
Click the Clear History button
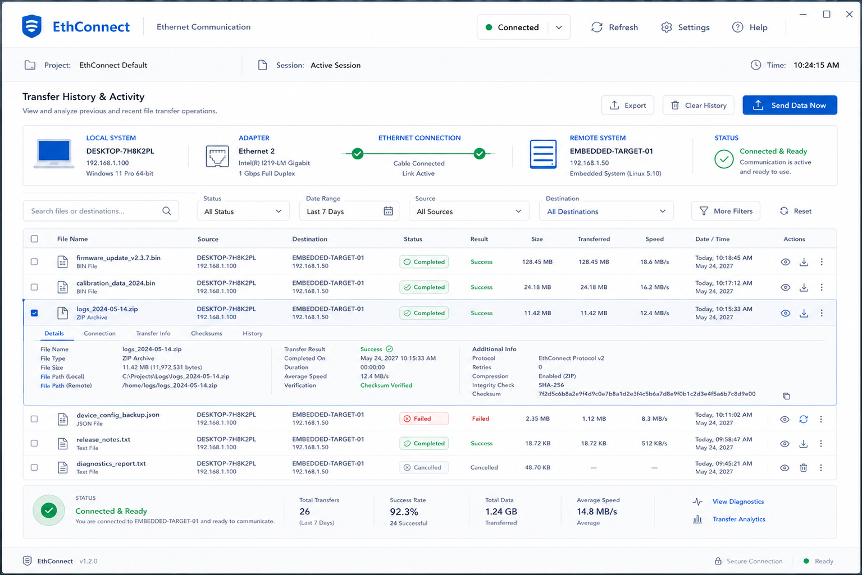(699, 105)
